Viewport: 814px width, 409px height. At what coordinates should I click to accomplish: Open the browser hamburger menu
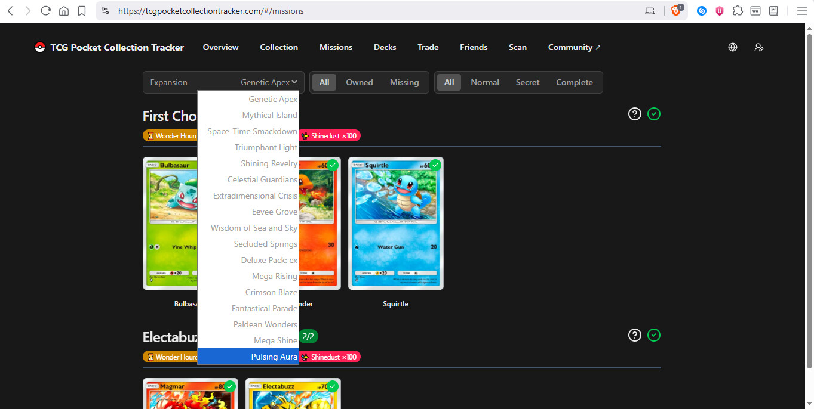pyautogui.click(x=801, y=11)
